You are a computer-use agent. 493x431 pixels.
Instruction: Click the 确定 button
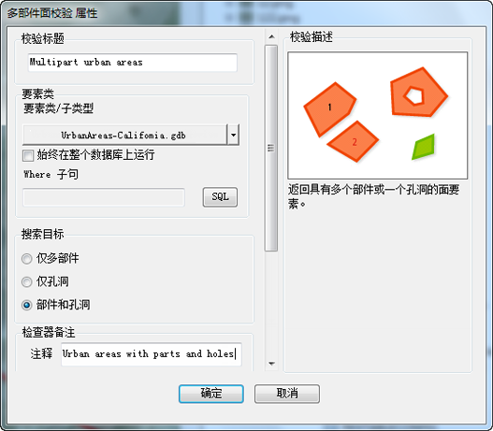[211, 394]
